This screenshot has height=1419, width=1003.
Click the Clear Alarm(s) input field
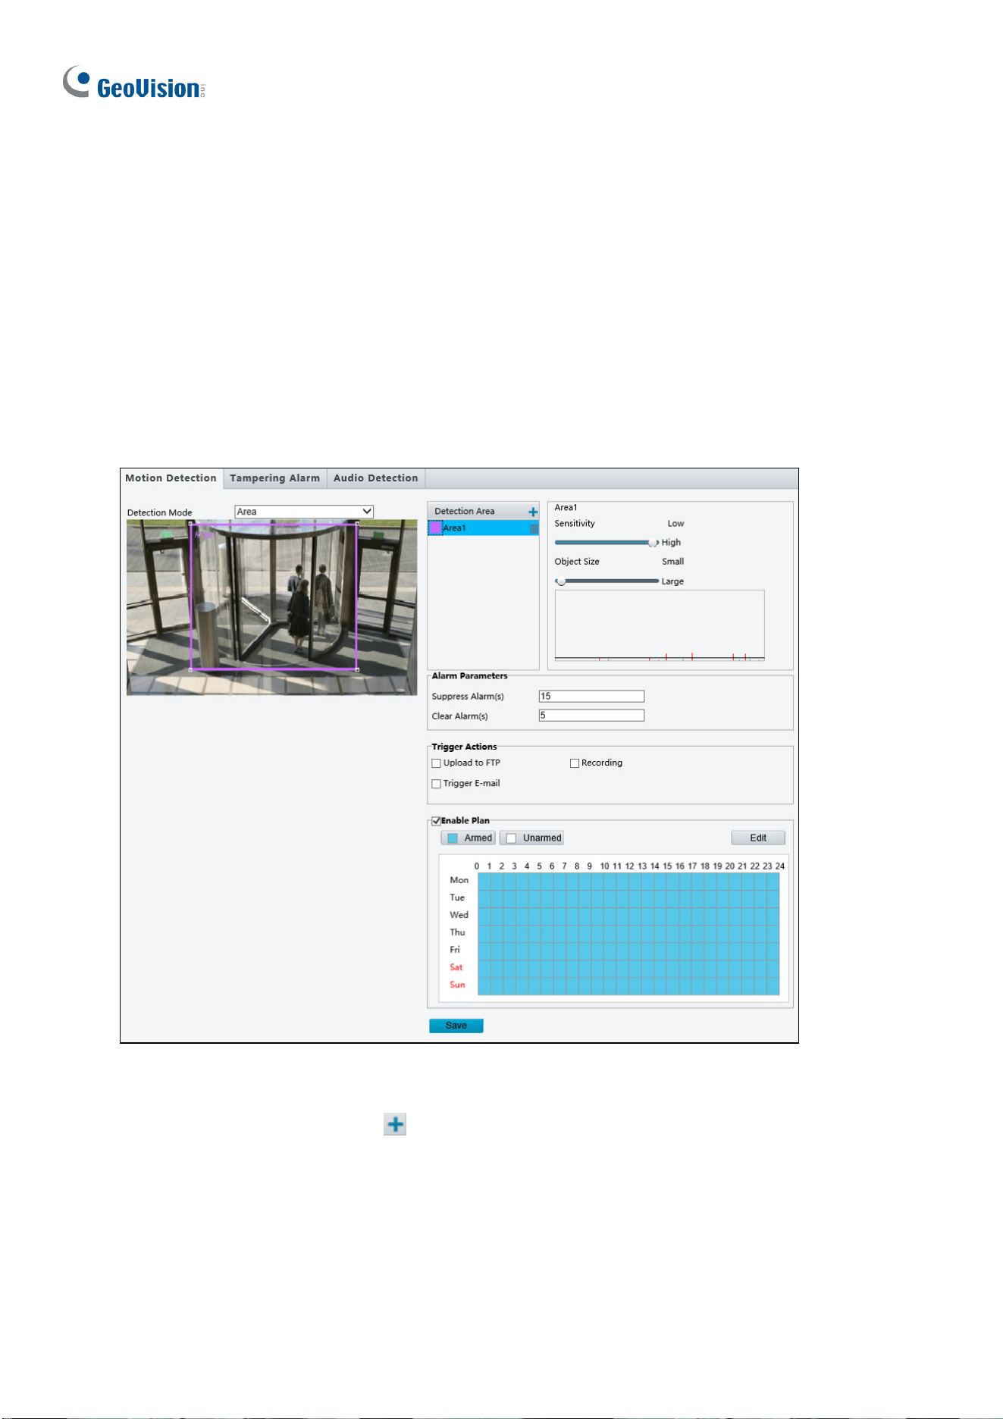[591, 716]
